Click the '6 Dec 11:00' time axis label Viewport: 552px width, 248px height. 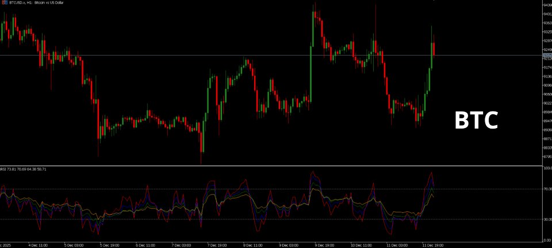(x=145, y=245)
